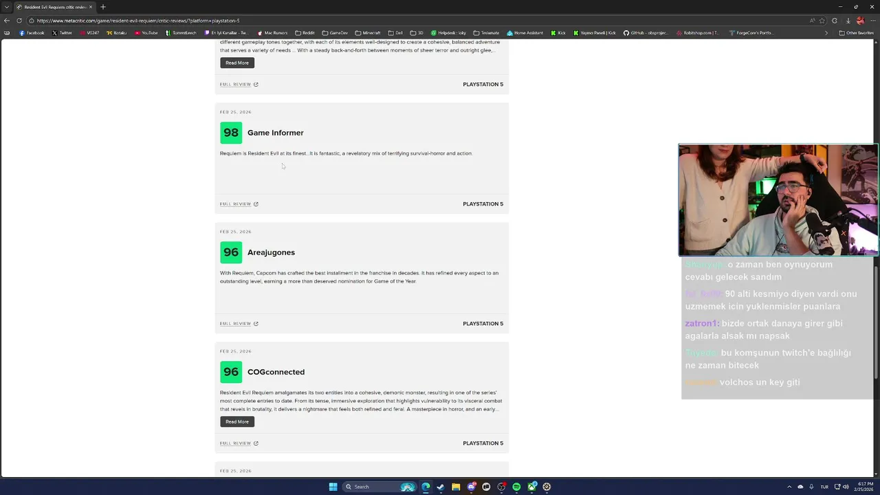Open the GitHub obsproject bookmark
Viewport: 880px width, 495px height.
point(646,33)
